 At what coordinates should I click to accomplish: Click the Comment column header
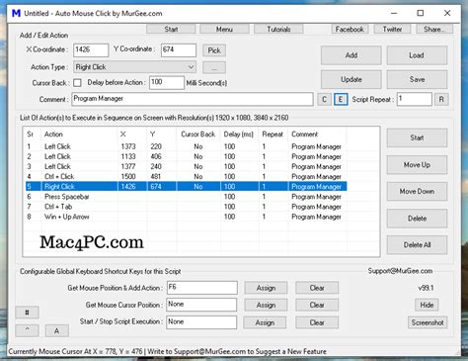317,135
